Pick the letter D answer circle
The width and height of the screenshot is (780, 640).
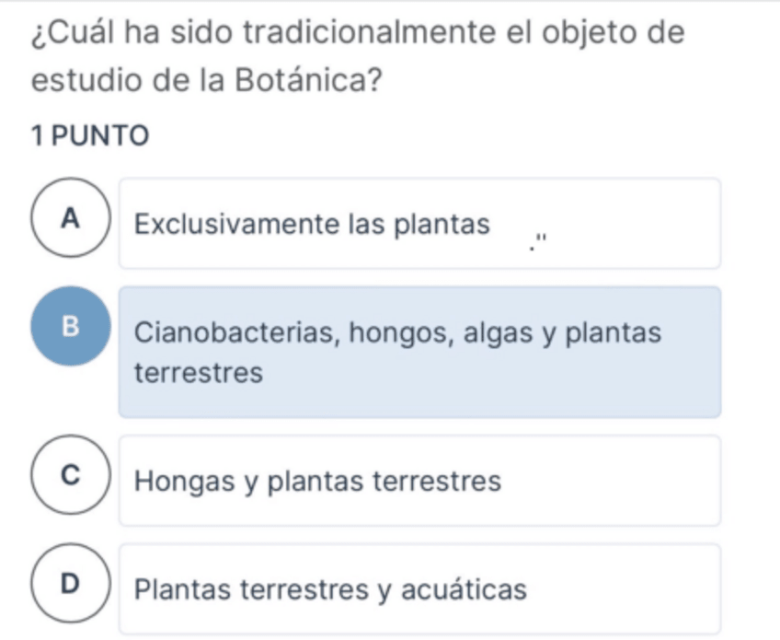(x=71, y=586)
